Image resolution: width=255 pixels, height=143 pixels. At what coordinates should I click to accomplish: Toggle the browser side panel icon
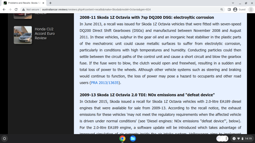tap(229, 10)
